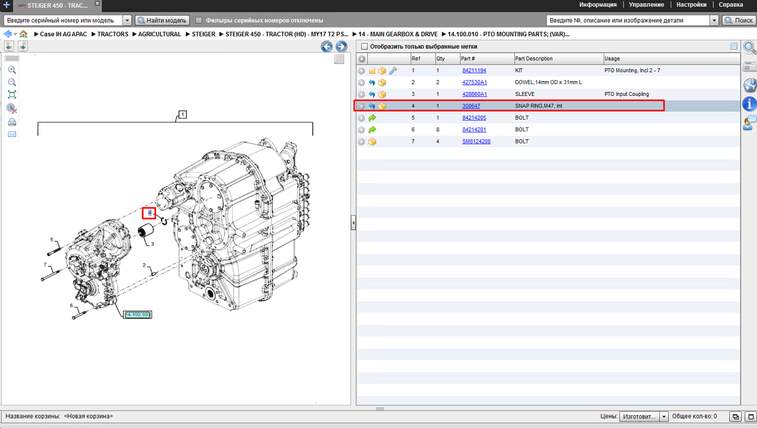Screen dimensions: 757x428
Task: Expand breadcrumb AGRICULTURAL
Action: point(134,34)
